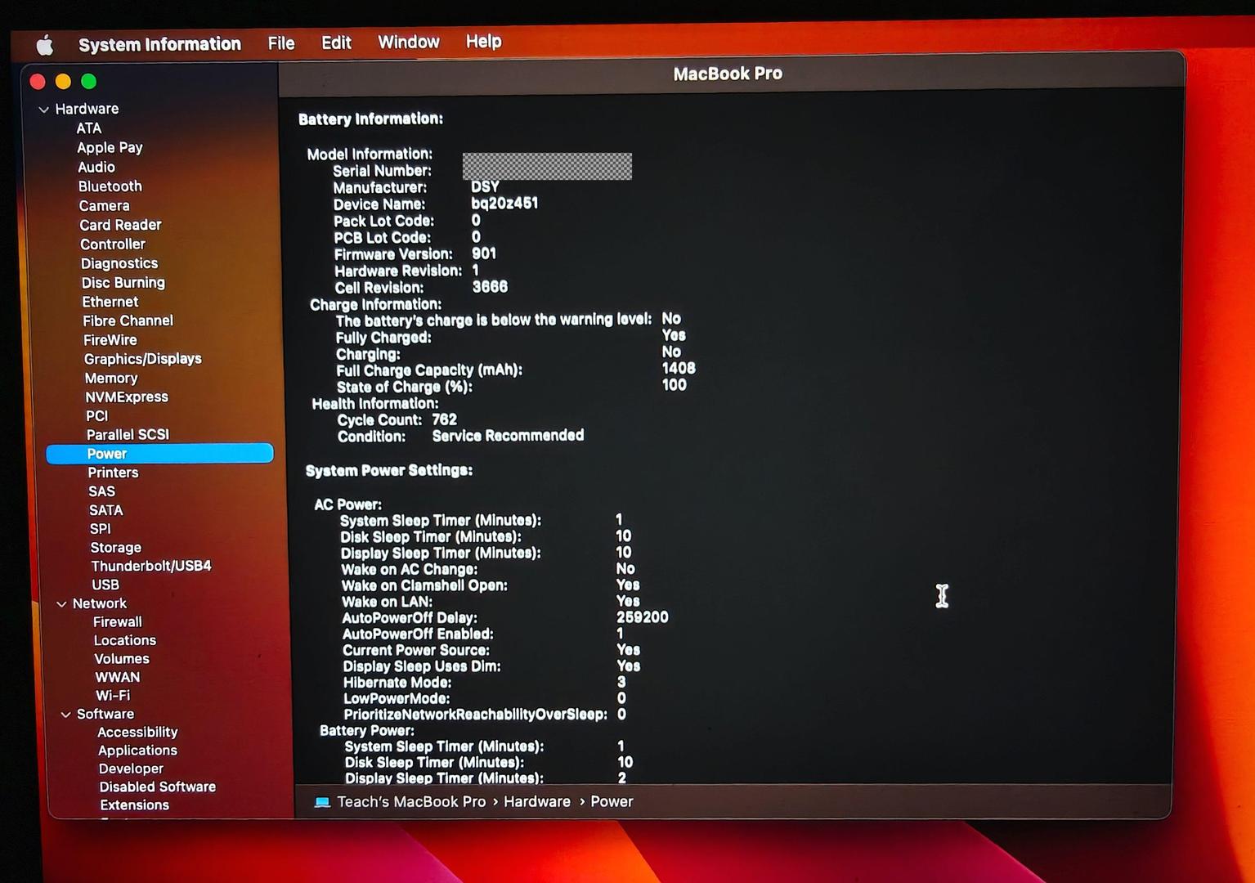This screenshot has height=883, width=1255.
Task: Select Accessibility under Software
Action: click(137, 733)
